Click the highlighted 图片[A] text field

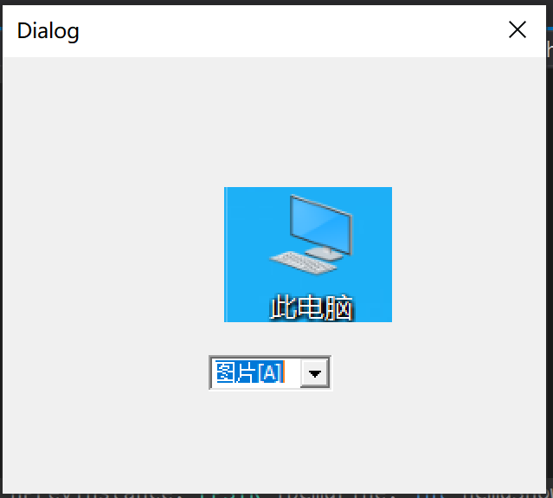(x=256, y=372)
